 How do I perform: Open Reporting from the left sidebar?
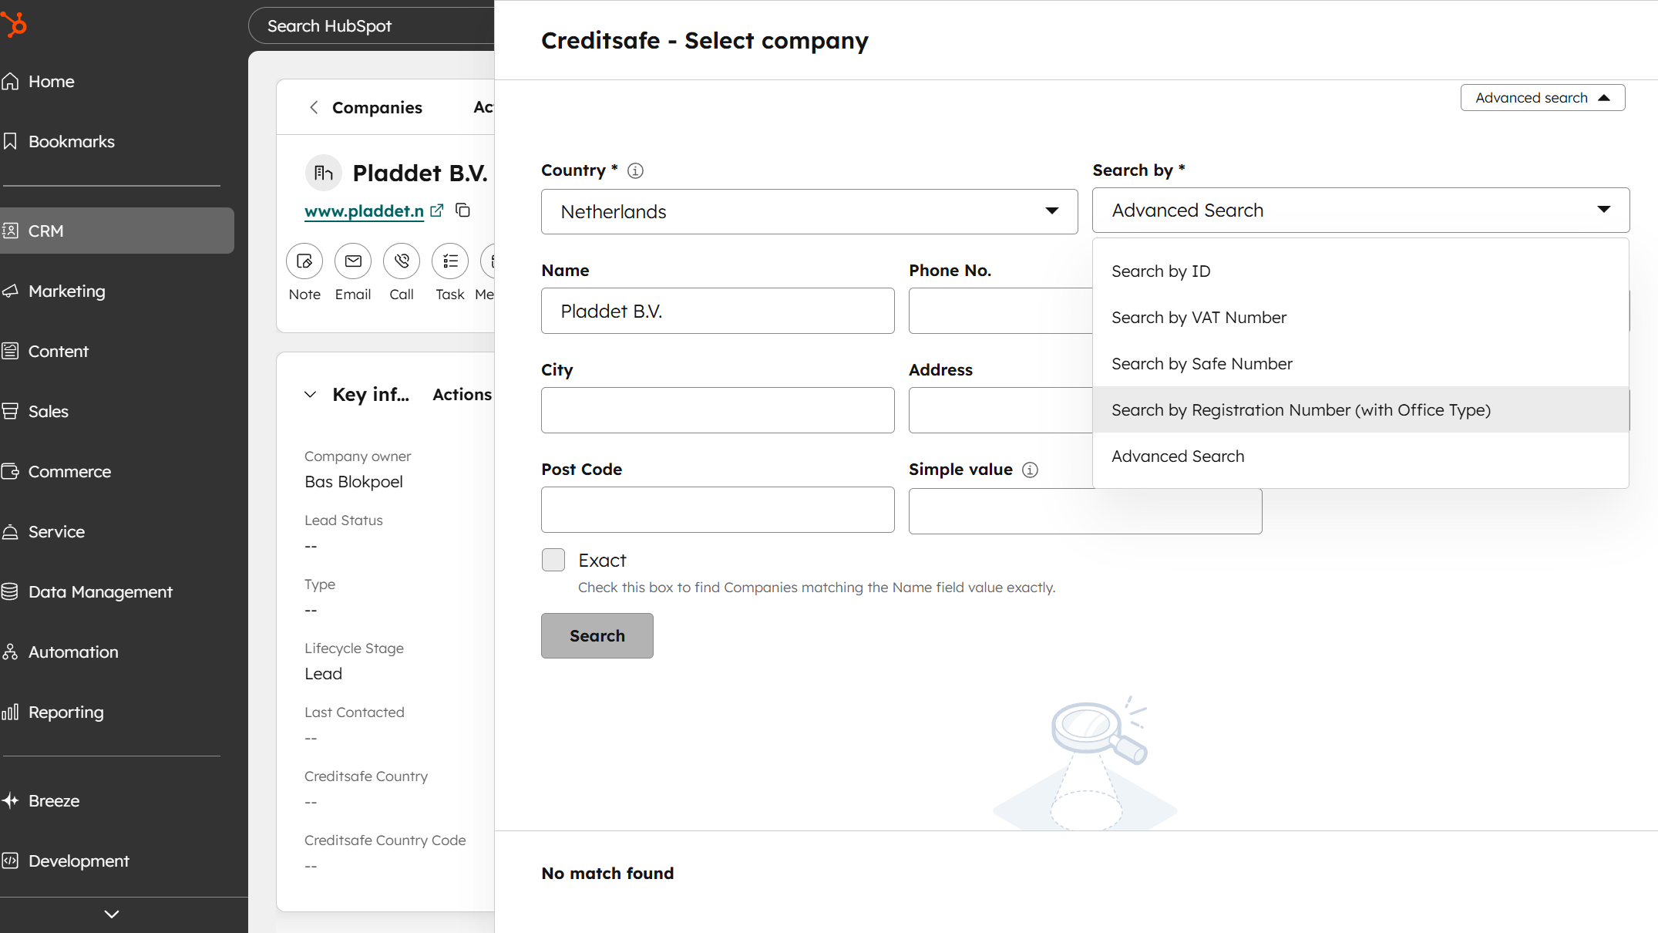coord(65,712)
